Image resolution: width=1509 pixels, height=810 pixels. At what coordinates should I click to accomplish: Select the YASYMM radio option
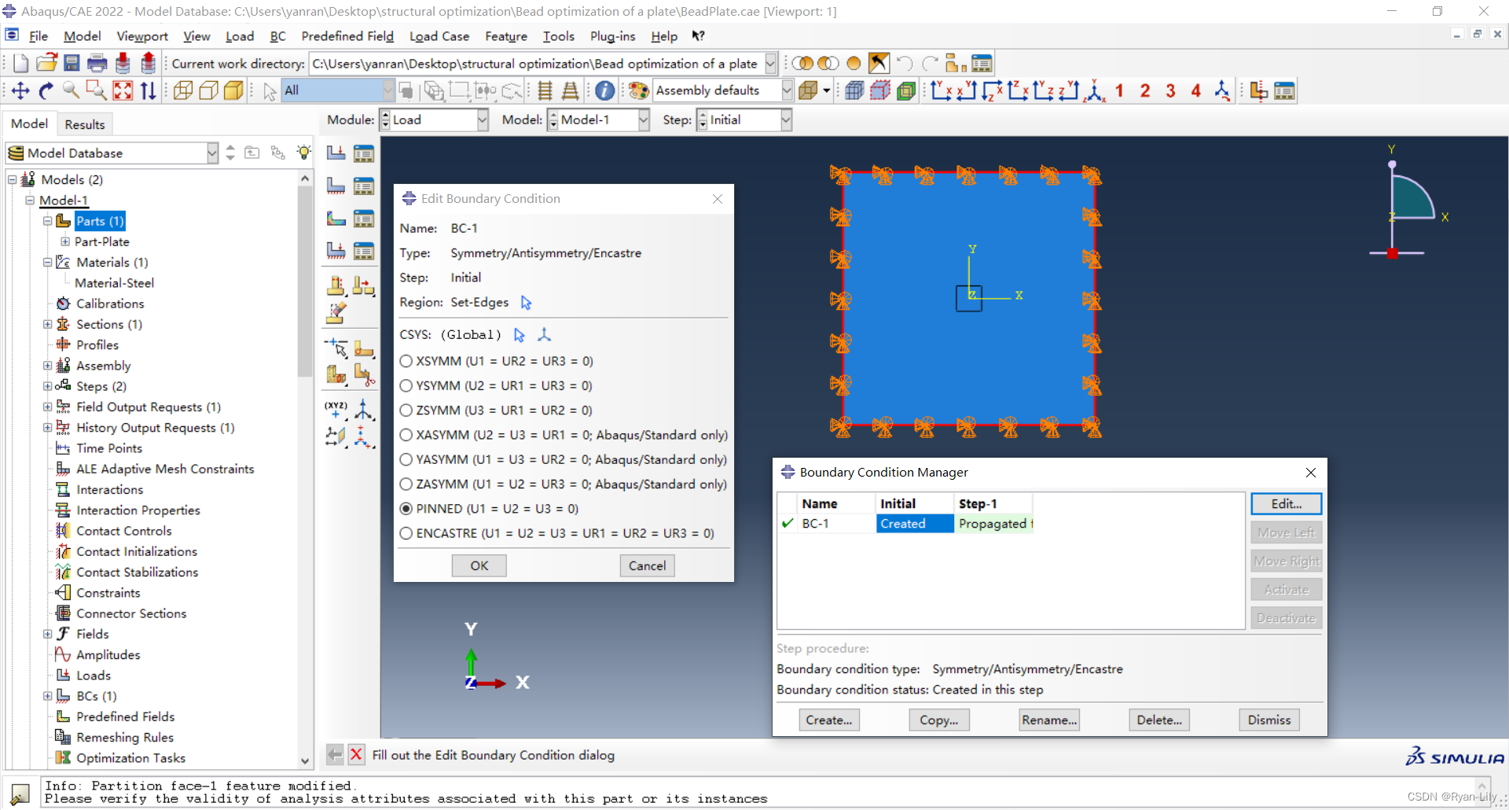pyautogui.click(x=406, y=459)
